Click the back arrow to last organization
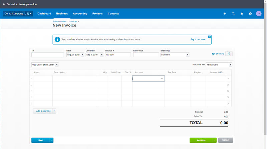The height and width of the screenshot is (149, 267). (4, 4)
